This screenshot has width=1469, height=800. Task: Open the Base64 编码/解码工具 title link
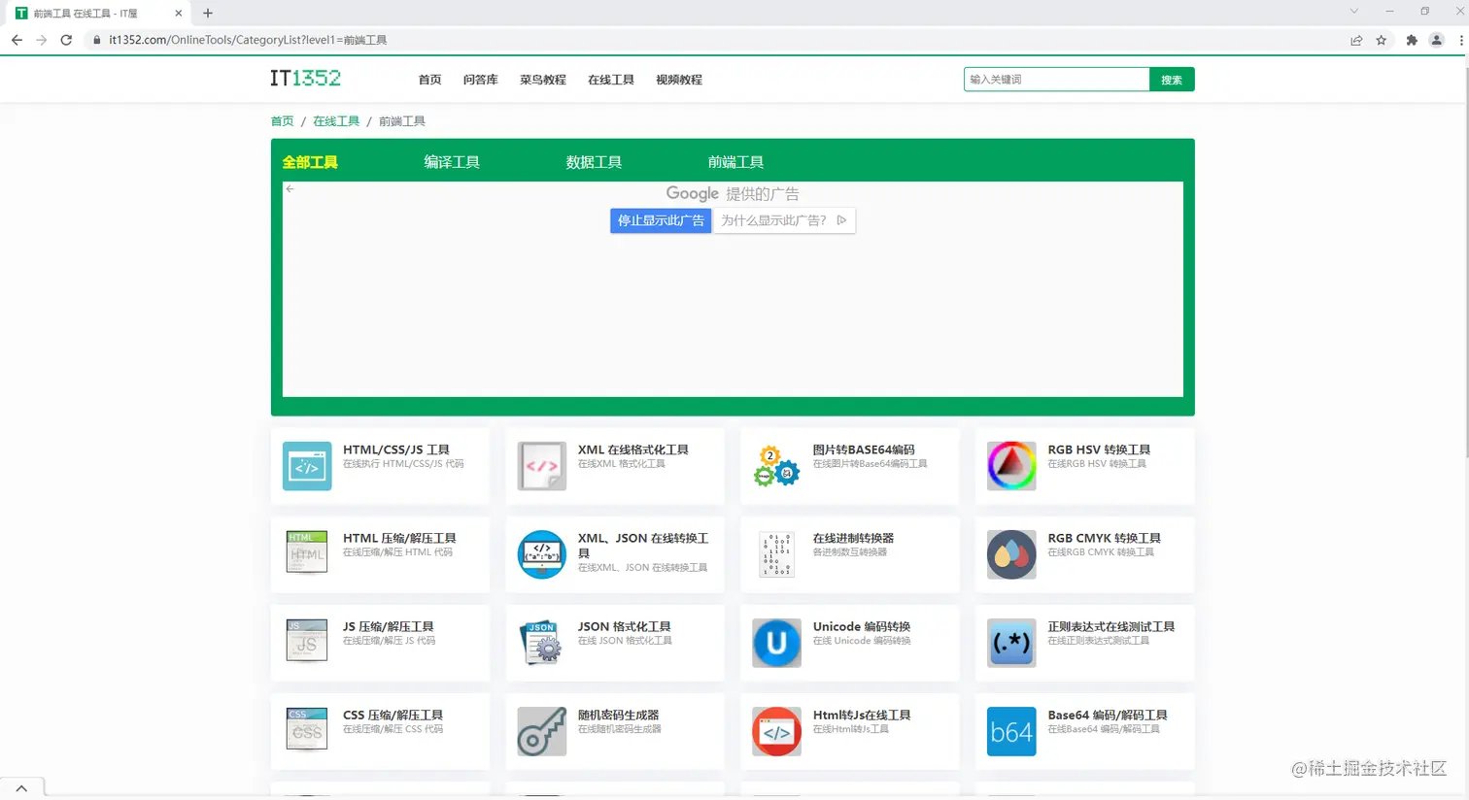(1108, 715)
